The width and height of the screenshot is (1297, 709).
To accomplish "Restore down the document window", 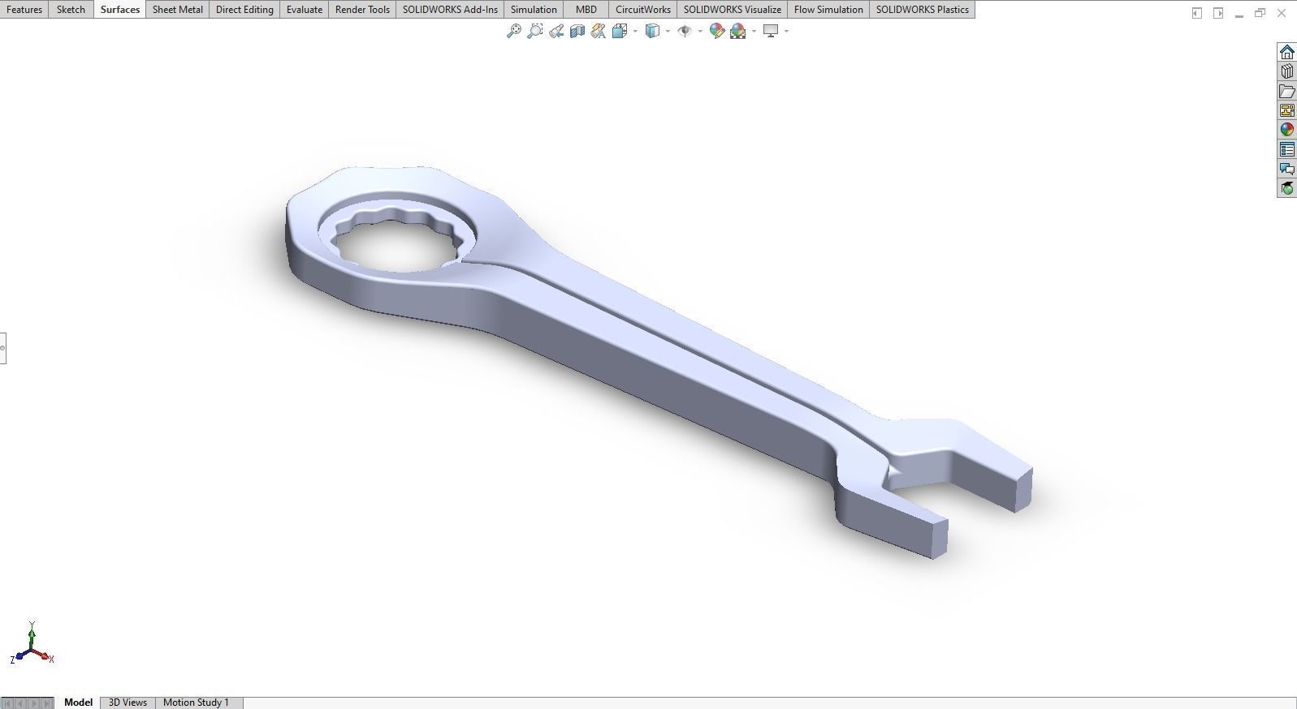I will pyautogui.click(x=1260, y=13).
